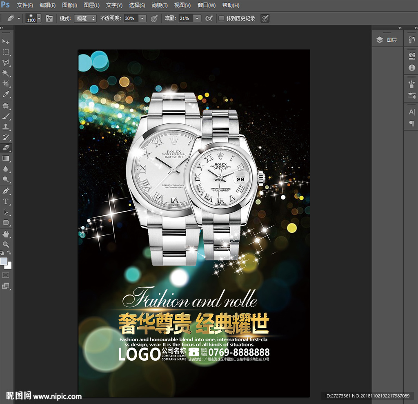Click the foreground color swatch
This screenshot has width=418, height=404.
[x=4, y=261]
